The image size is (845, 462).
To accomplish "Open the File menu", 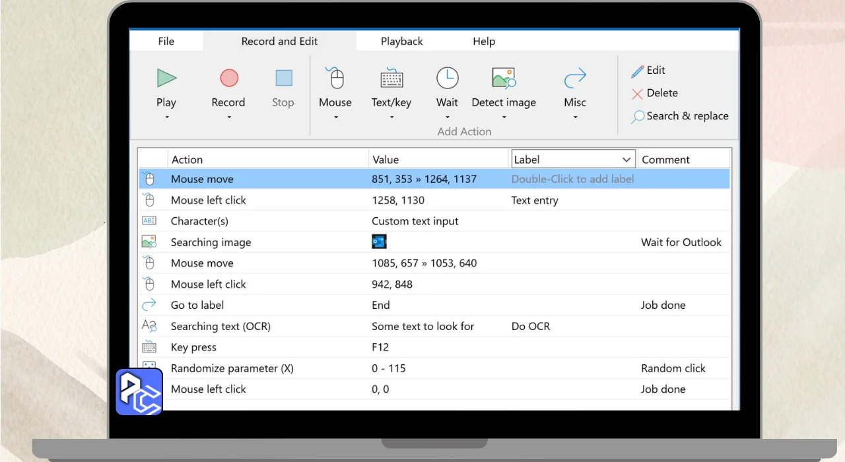I will 166,41.
